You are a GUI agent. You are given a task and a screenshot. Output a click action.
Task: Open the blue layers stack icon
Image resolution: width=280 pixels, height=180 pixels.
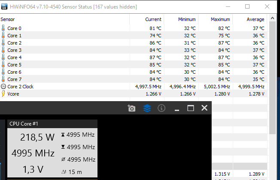pyautogui.click(x=147, y=108)
